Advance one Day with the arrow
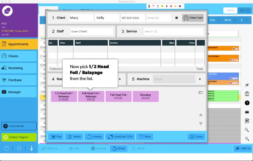 (218, 20)
